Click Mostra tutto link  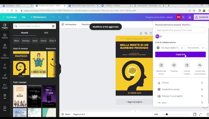coord(51,49)
